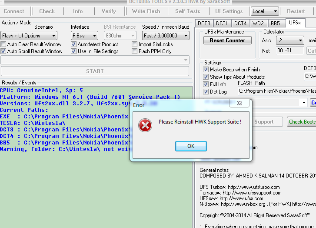Click the red error icon in dialog

point(145,125)
